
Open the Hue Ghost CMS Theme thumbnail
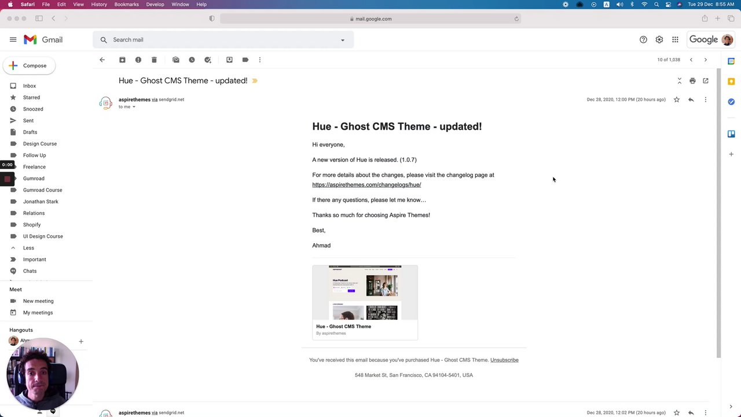(365, 302)
